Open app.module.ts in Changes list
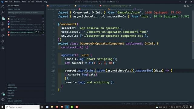Viewport: 194px width, 109px height. (x=26, y=21)
